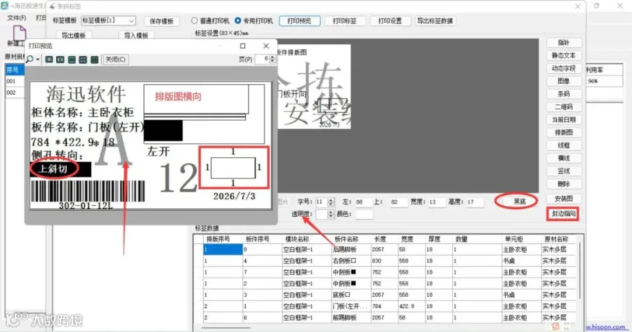Screen dimensions: 632x332
Task: Open the 文件(F) menu
Action: coord(17,18)
